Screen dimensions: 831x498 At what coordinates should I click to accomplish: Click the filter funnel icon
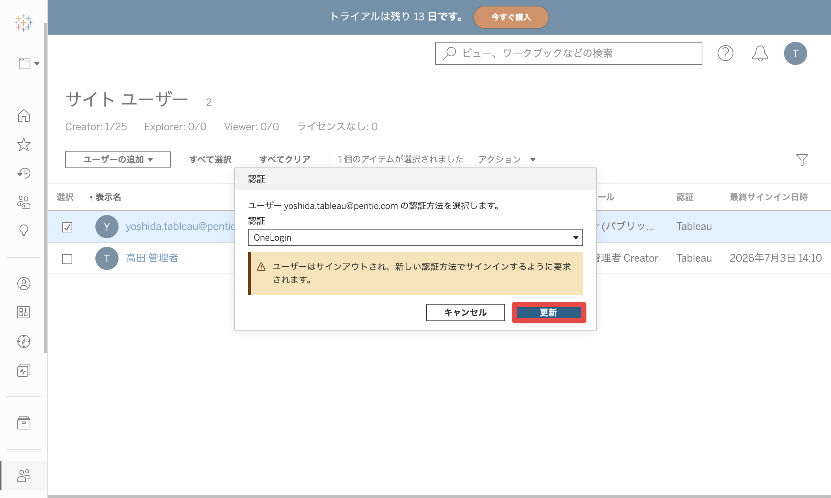pos(802,160)
